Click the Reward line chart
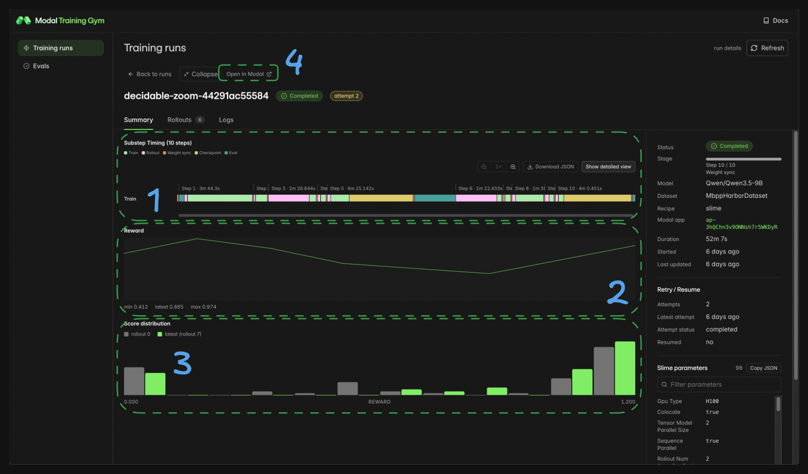 379,269
